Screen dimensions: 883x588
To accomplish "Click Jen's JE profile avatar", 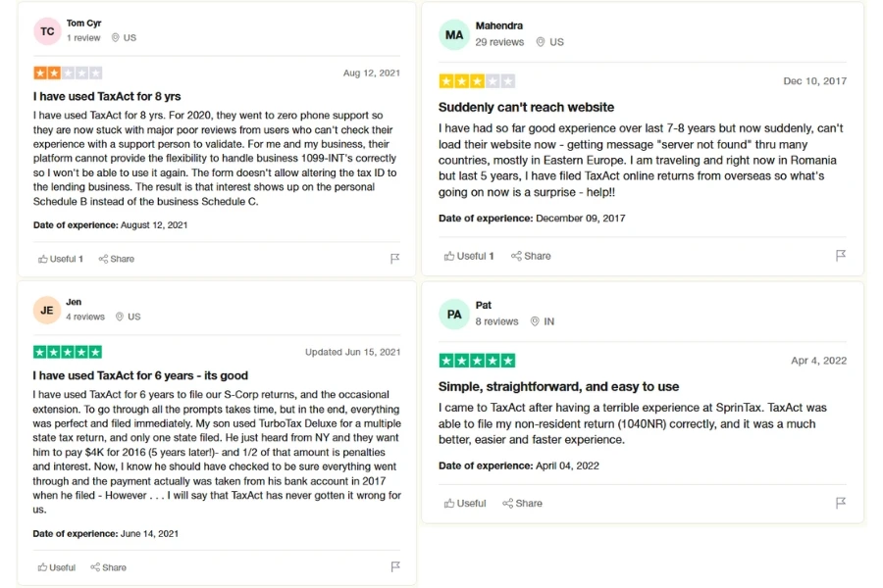I will pyautogui.click(x=46, y=310).
